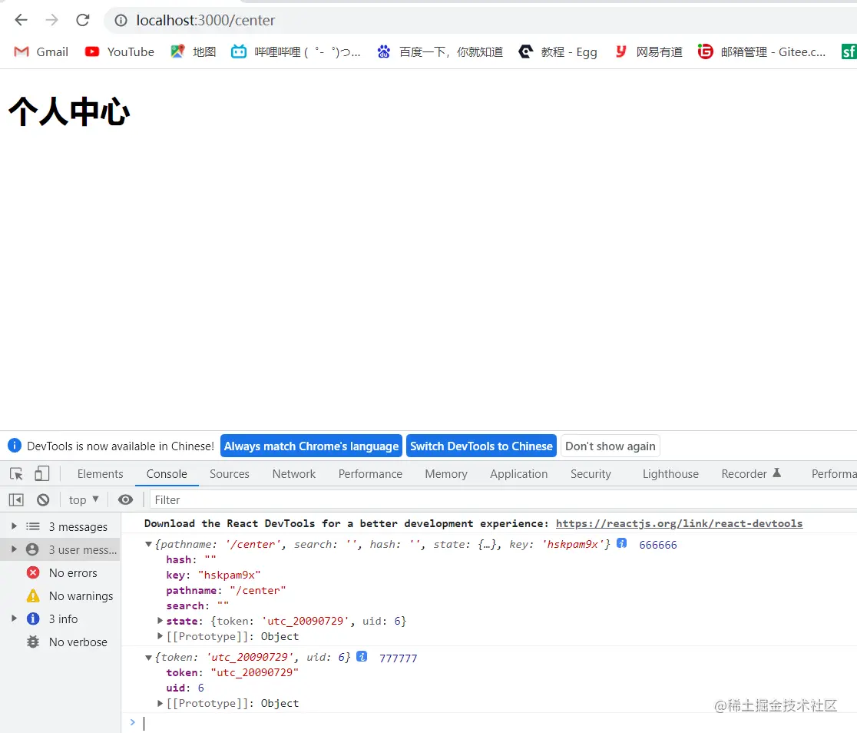This screenshot has height=733, width=857.
Task: Click the blue info circle icon in sidebar
Action: pos(33,618)
